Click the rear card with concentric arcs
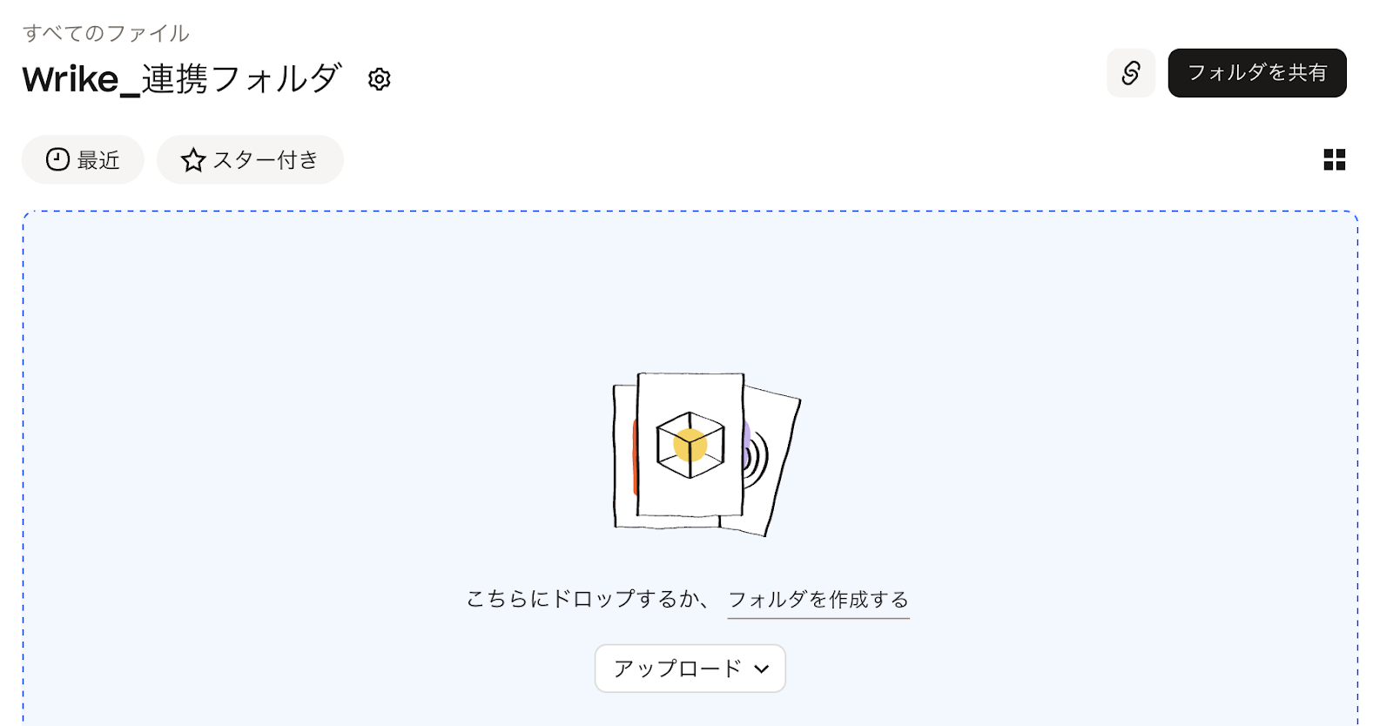Viewport: 1393px width, 726px height. (771, 461)
